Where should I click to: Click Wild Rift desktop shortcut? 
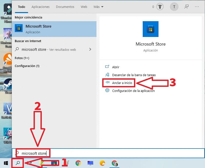click(x=8, y=136)
